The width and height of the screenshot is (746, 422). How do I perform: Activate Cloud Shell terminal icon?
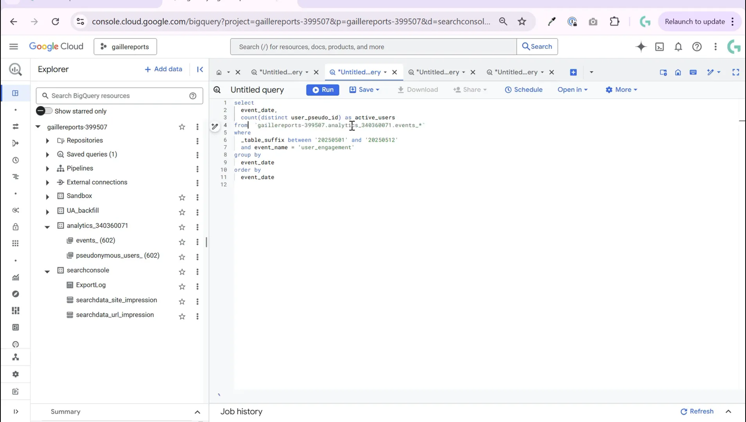pyautogui.click(x=660, y=46)
